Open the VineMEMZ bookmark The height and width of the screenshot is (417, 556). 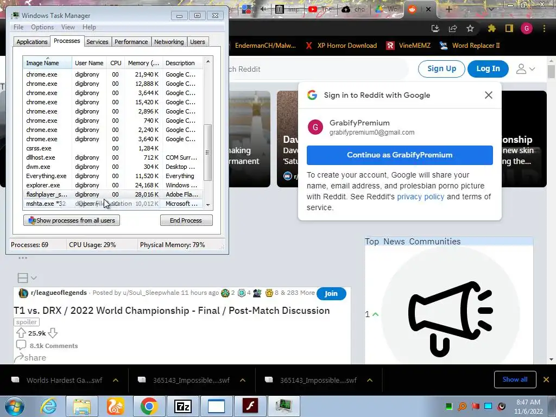[408, 46]
